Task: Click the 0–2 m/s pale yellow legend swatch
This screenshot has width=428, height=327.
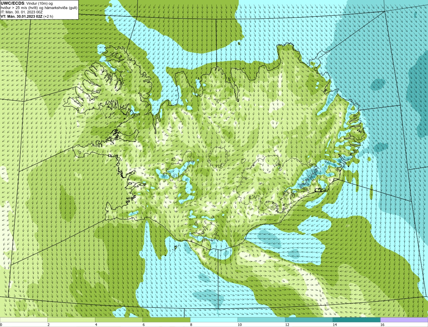Action: [x=24, y=320]
